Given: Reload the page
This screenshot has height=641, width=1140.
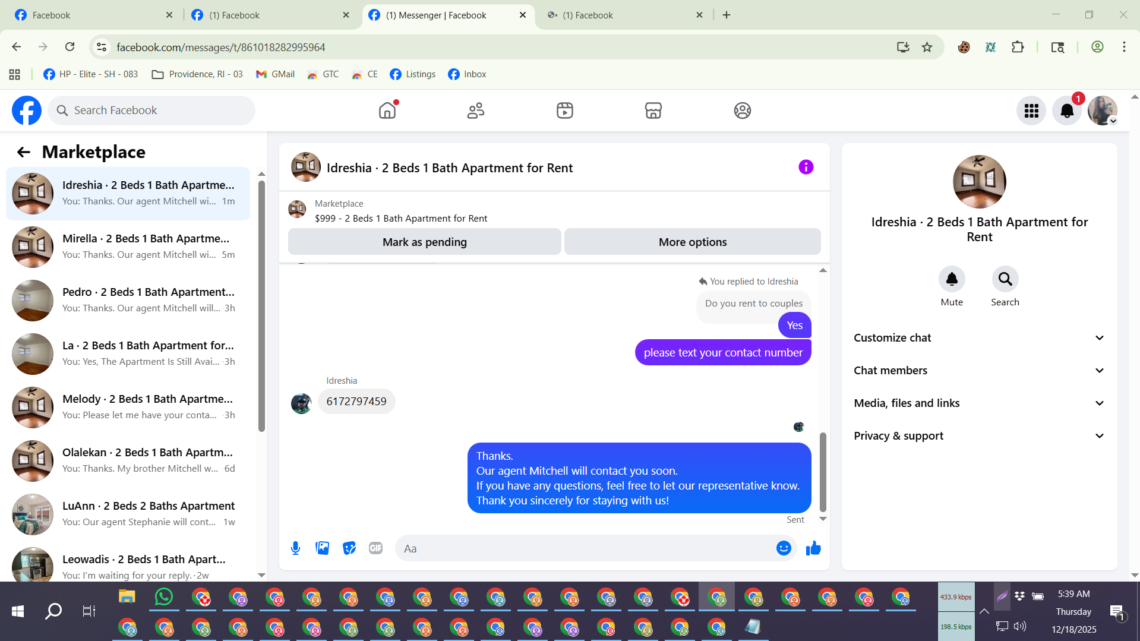Looking at the screenshot, I should (x=70, y=47).
